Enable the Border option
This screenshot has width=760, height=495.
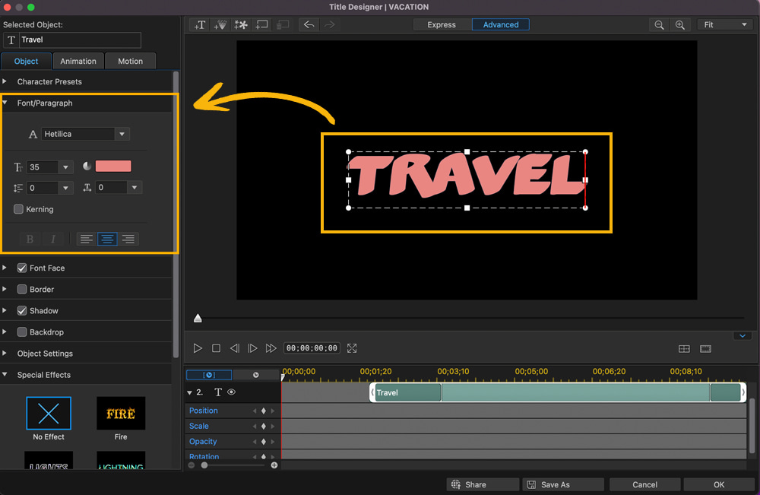point(22,289)
